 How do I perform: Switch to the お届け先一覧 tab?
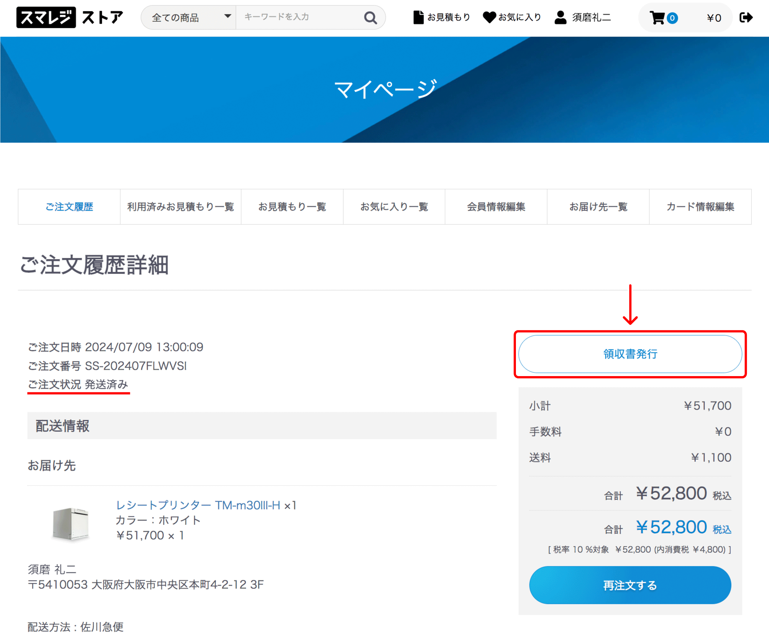click(598, 207)
